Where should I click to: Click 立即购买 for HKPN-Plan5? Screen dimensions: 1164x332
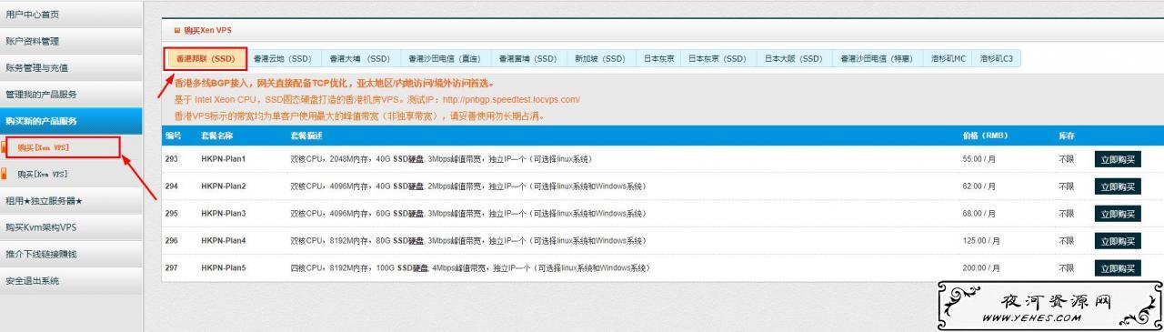(1118, 268)
